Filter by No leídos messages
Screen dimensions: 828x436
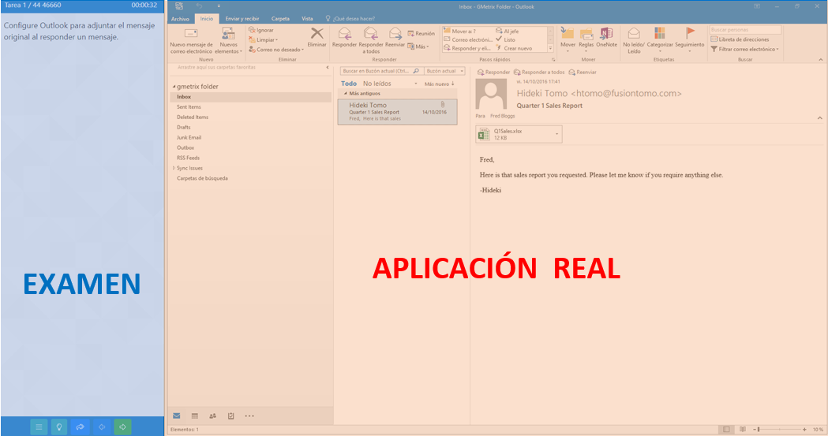click(377, 84)
